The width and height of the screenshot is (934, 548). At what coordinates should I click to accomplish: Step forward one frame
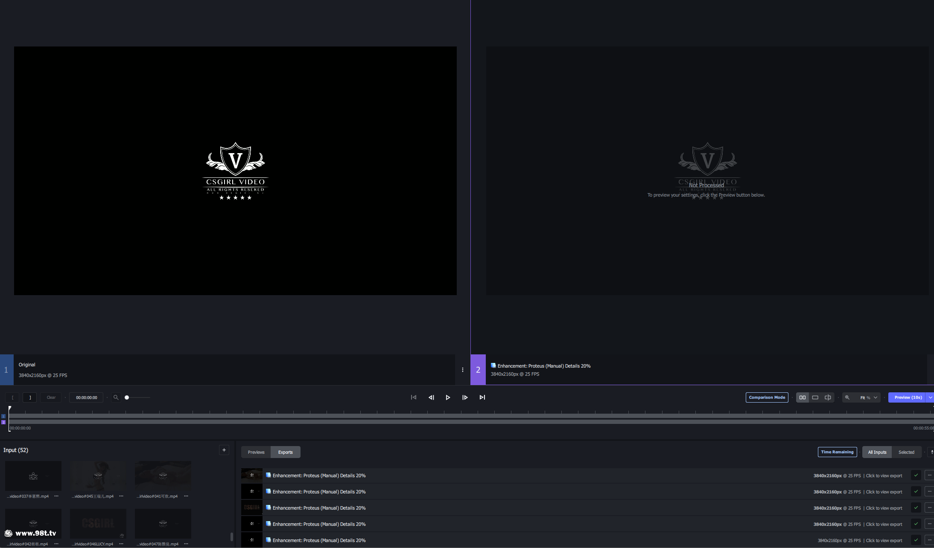pyautogui.click(x=465, y=397)
